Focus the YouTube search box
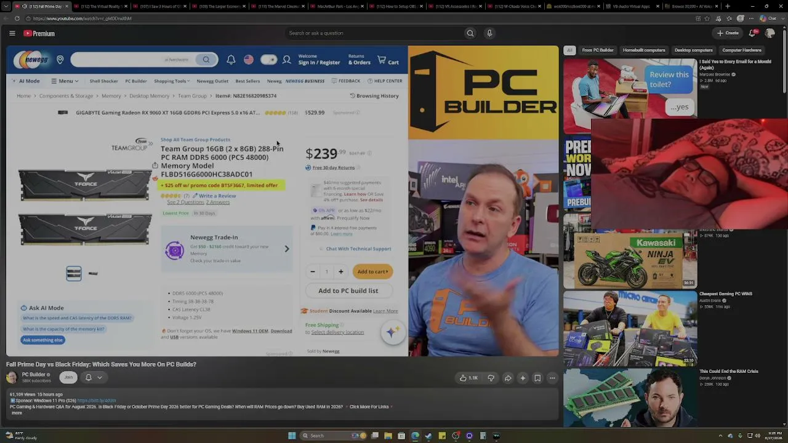The height and width of the screenshot is (443, 788). coord(374,33)
